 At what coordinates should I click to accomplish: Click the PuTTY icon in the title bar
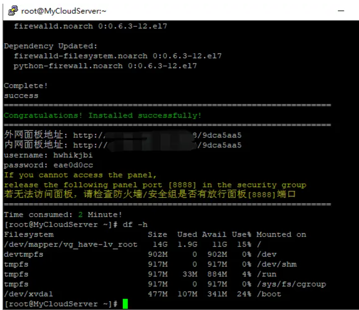(13, 11)
